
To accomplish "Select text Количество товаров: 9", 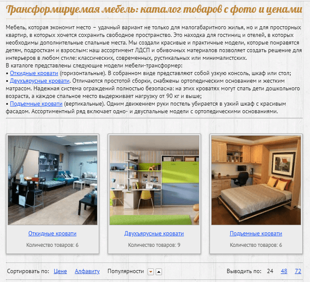I will coord(154,245).
